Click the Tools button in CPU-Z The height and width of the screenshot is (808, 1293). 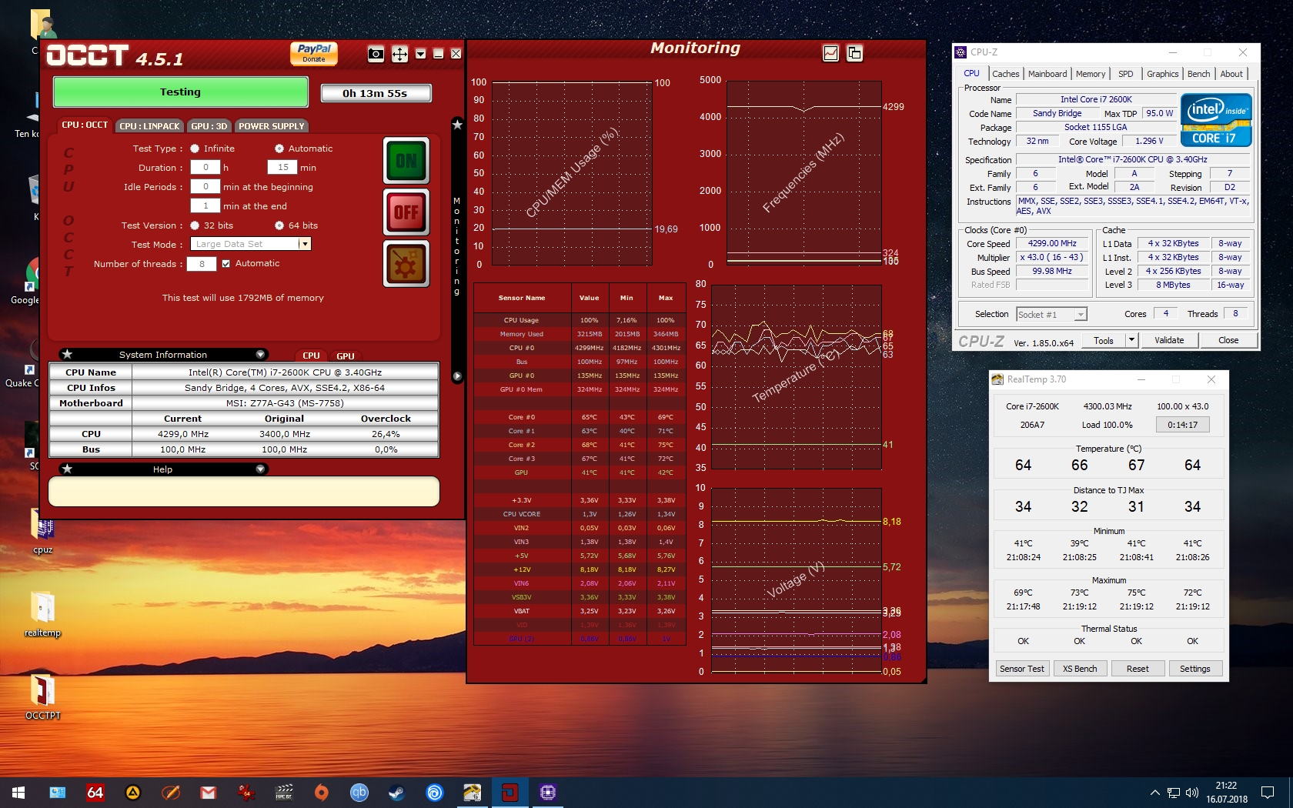click(1104, 340)
